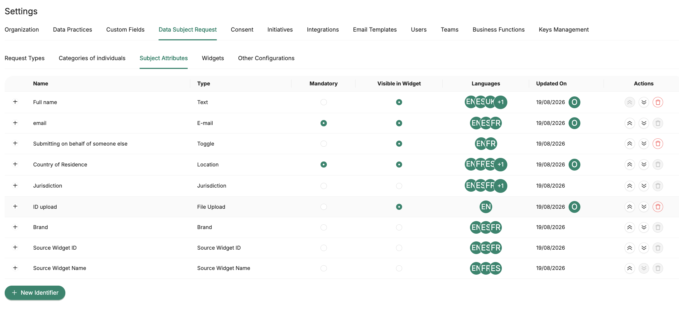
Task: Click the Name column header
Action: (41, 83)
